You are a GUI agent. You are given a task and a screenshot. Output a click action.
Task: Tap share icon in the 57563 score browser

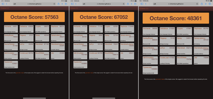[59, 4]
